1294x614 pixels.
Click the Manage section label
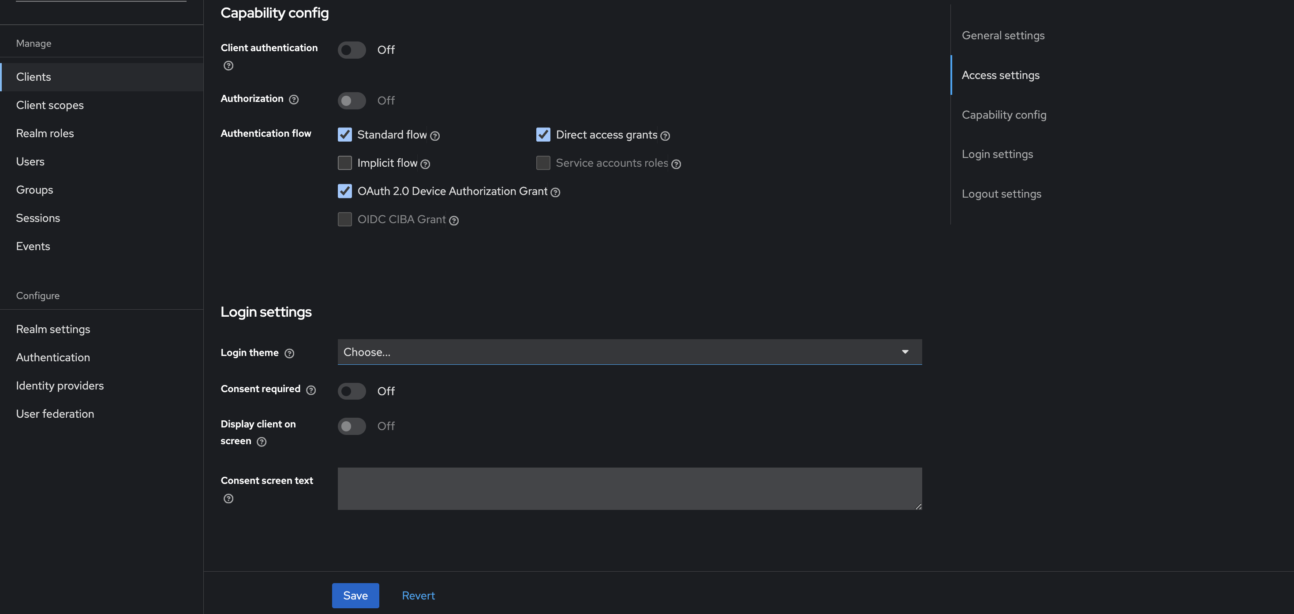[34, 43]
